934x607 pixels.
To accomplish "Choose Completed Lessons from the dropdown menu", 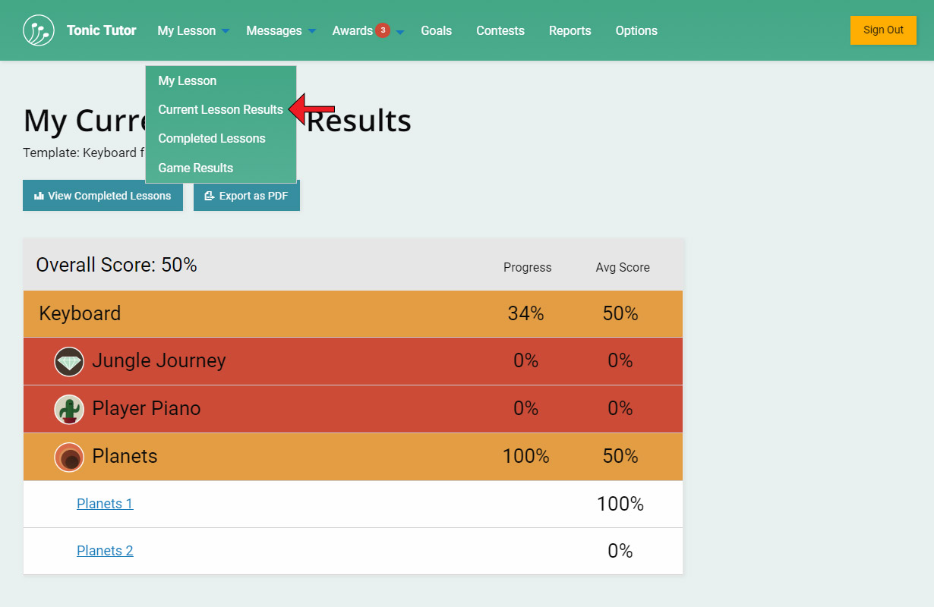I will click(x=212, y=138).
